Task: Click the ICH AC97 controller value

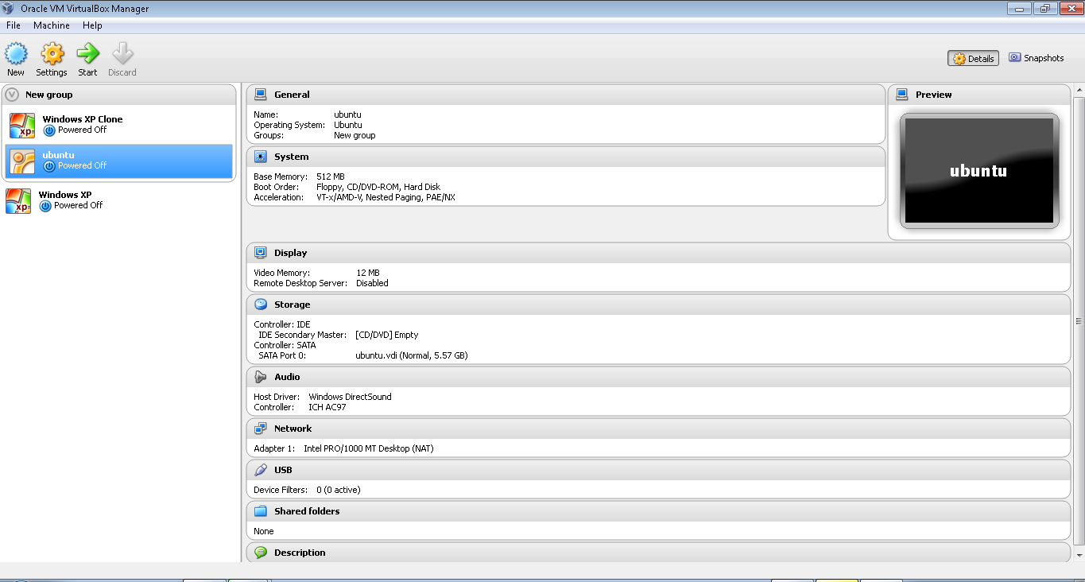Action: coord(327,407)
